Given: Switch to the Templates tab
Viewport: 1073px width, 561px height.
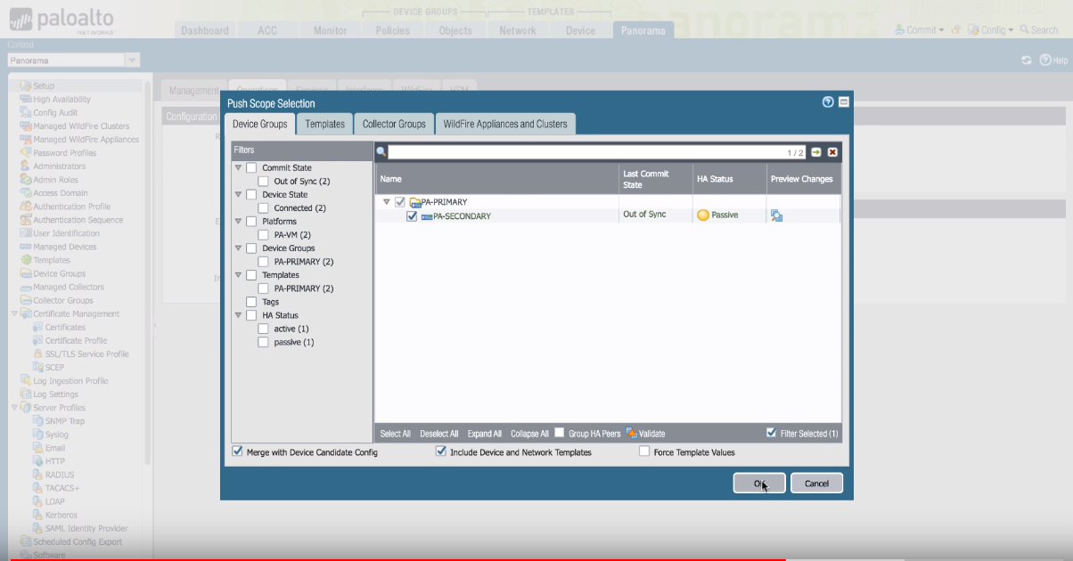Looking at the screenshot, I should tap(324, 124).
